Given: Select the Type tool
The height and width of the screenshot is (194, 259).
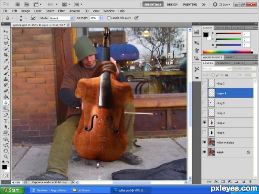Looking at the screenshot, I should pyautogui.click(x=6, y=121).
